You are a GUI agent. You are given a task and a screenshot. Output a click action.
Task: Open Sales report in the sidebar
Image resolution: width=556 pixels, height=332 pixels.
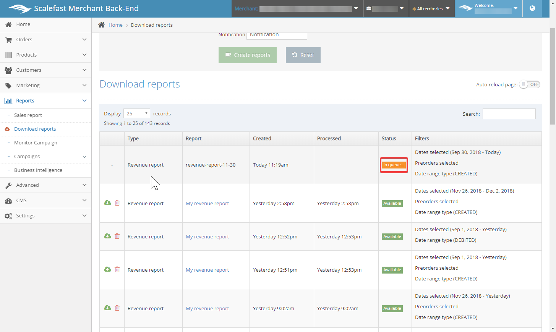[x=28, y=115]
